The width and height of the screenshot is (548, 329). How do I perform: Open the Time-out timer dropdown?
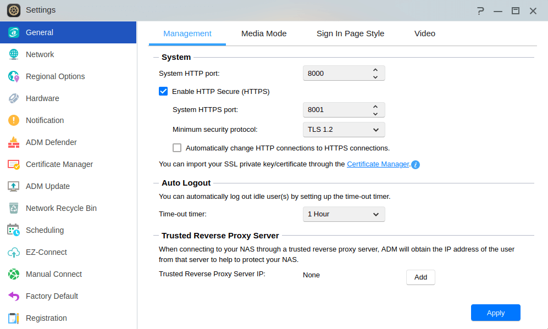[x=344, y=214]
